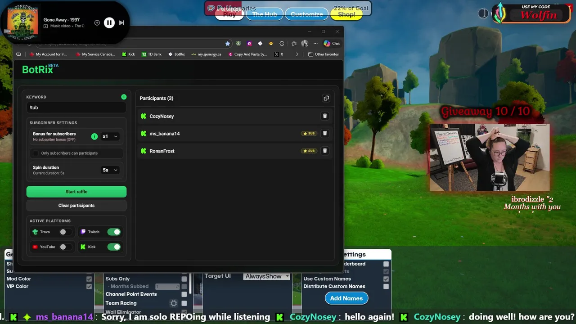Open Other favorites folder
The width and height of the screenshot is (576, 324).
tap(324, 54)
